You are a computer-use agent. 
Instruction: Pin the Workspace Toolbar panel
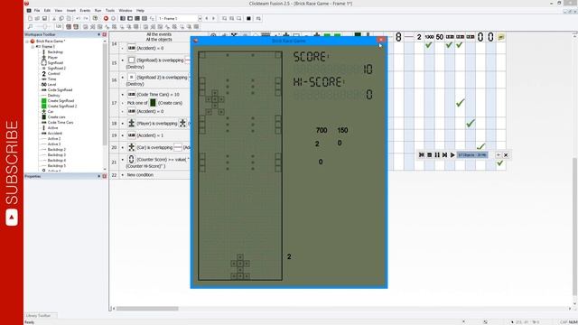[98, 34]
